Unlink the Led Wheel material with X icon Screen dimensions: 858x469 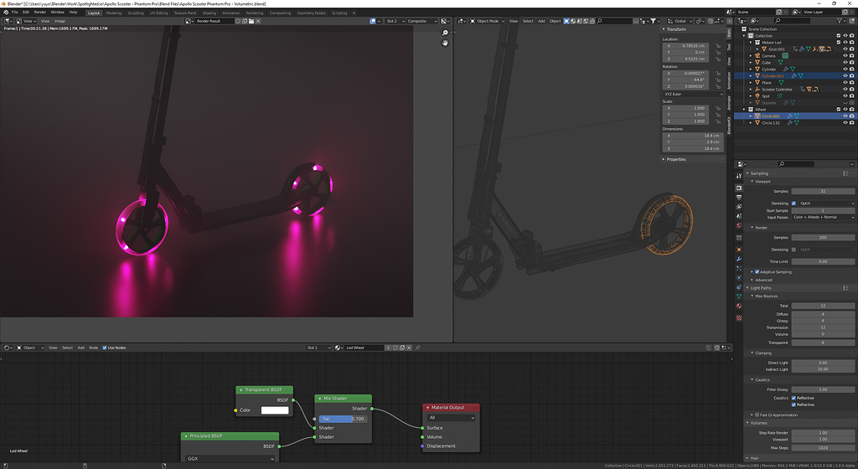pos(409,348)
